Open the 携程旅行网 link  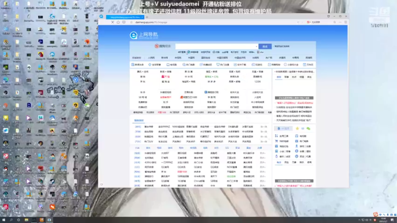click(x=211, y=92)
